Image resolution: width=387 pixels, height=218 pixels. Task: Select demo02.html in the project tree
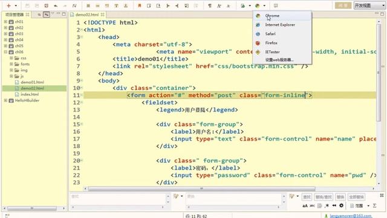tap(32, 88)
